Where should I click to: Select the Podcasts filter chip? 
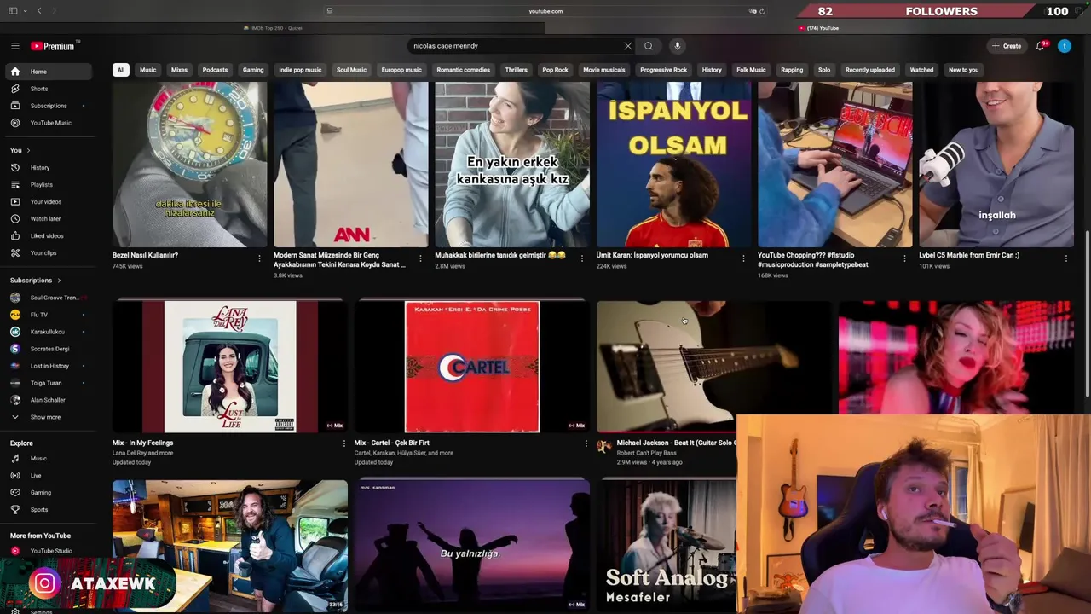tap(215, 70)
